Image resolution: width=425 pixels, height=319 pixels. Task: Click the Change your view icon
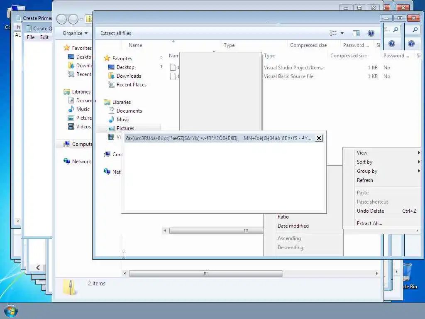pos(333,33)
